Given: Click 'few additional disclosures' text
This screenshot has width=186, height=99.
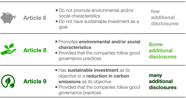Looking at the screenshot, I should (x=165, y=18).
